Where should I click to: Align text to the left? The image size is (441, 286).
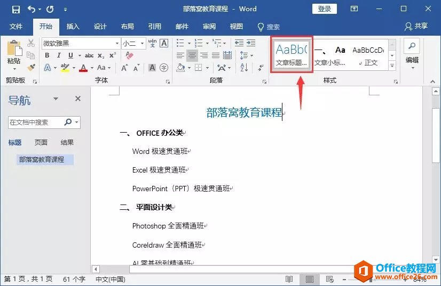(x=180, y=55)
